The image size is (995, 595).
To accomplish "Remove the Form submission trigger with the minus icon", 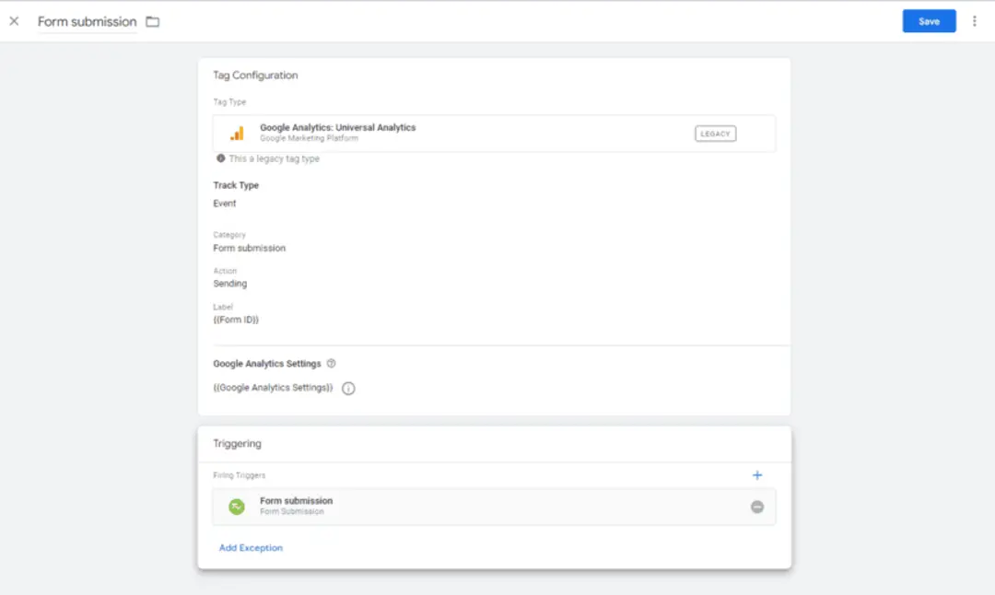I will (x=757, y=507).
